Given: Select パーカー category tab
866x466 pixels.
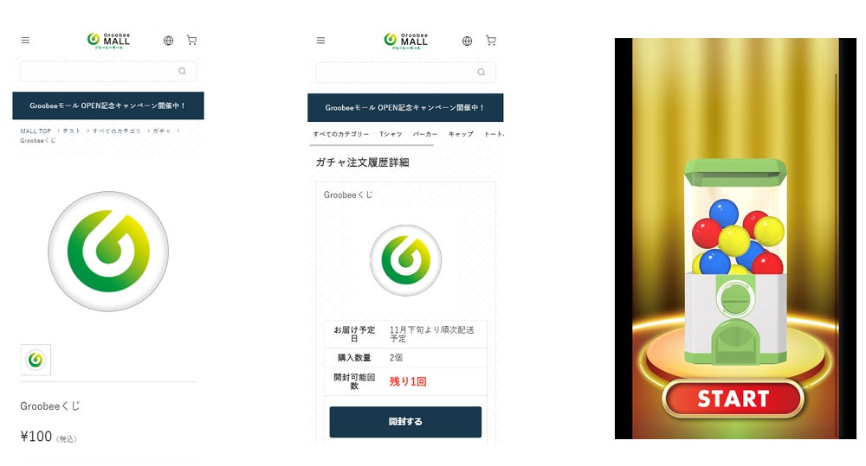Looking at the screenshot, I should click(425, 134).
